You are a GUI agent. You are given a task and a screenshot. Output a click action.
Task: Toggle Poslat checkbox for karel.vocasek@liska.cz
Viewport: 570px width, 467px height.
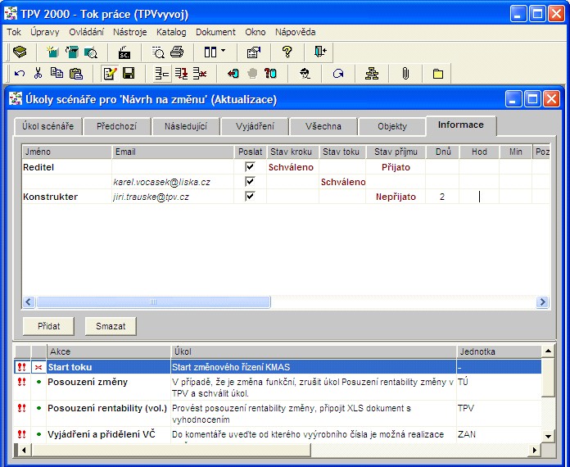250,182
